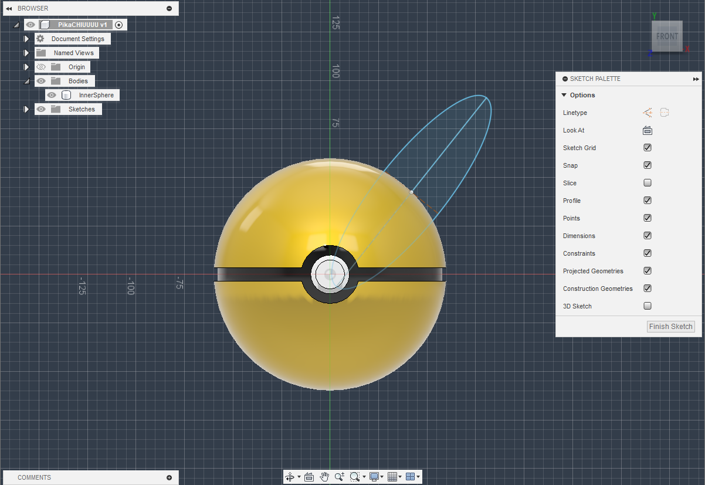Collapse Sketch Palette with double-arrow icon

(x=696, y=79)
